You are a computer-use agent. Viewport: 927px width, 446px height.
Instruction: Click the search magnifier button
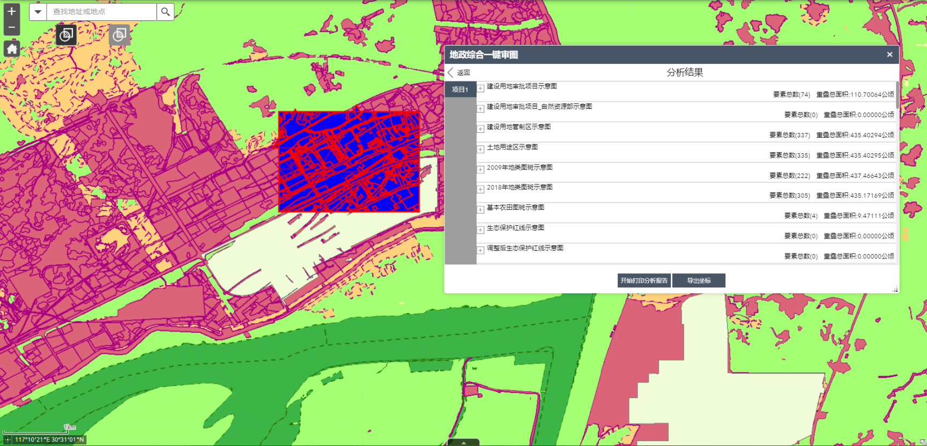(x=166, y=11)
